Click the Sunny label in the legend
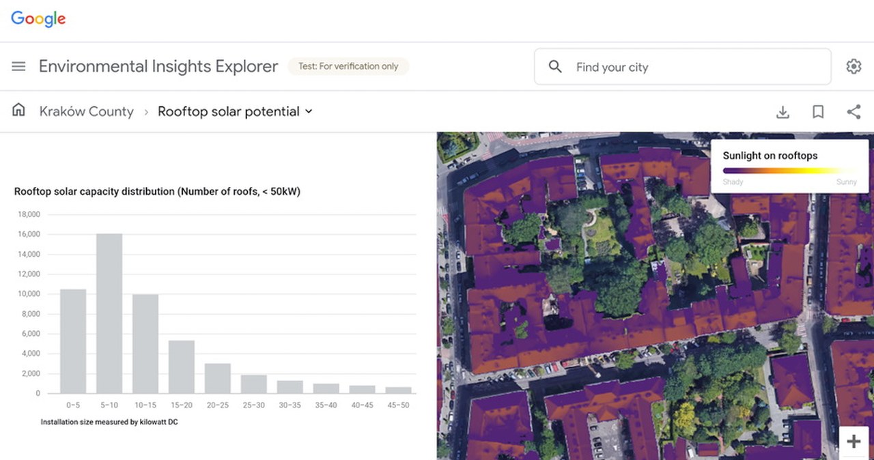This screenshot has height=460, width=874. coord(846,182)
